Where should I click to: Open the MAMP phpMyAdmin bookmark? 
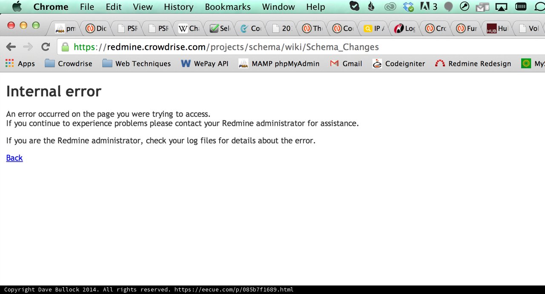click(279, 63)
